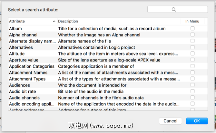Sort by the Attribute column header
Image resolution: width=216 pixels, height=133 pixels.
pos(29,22)
